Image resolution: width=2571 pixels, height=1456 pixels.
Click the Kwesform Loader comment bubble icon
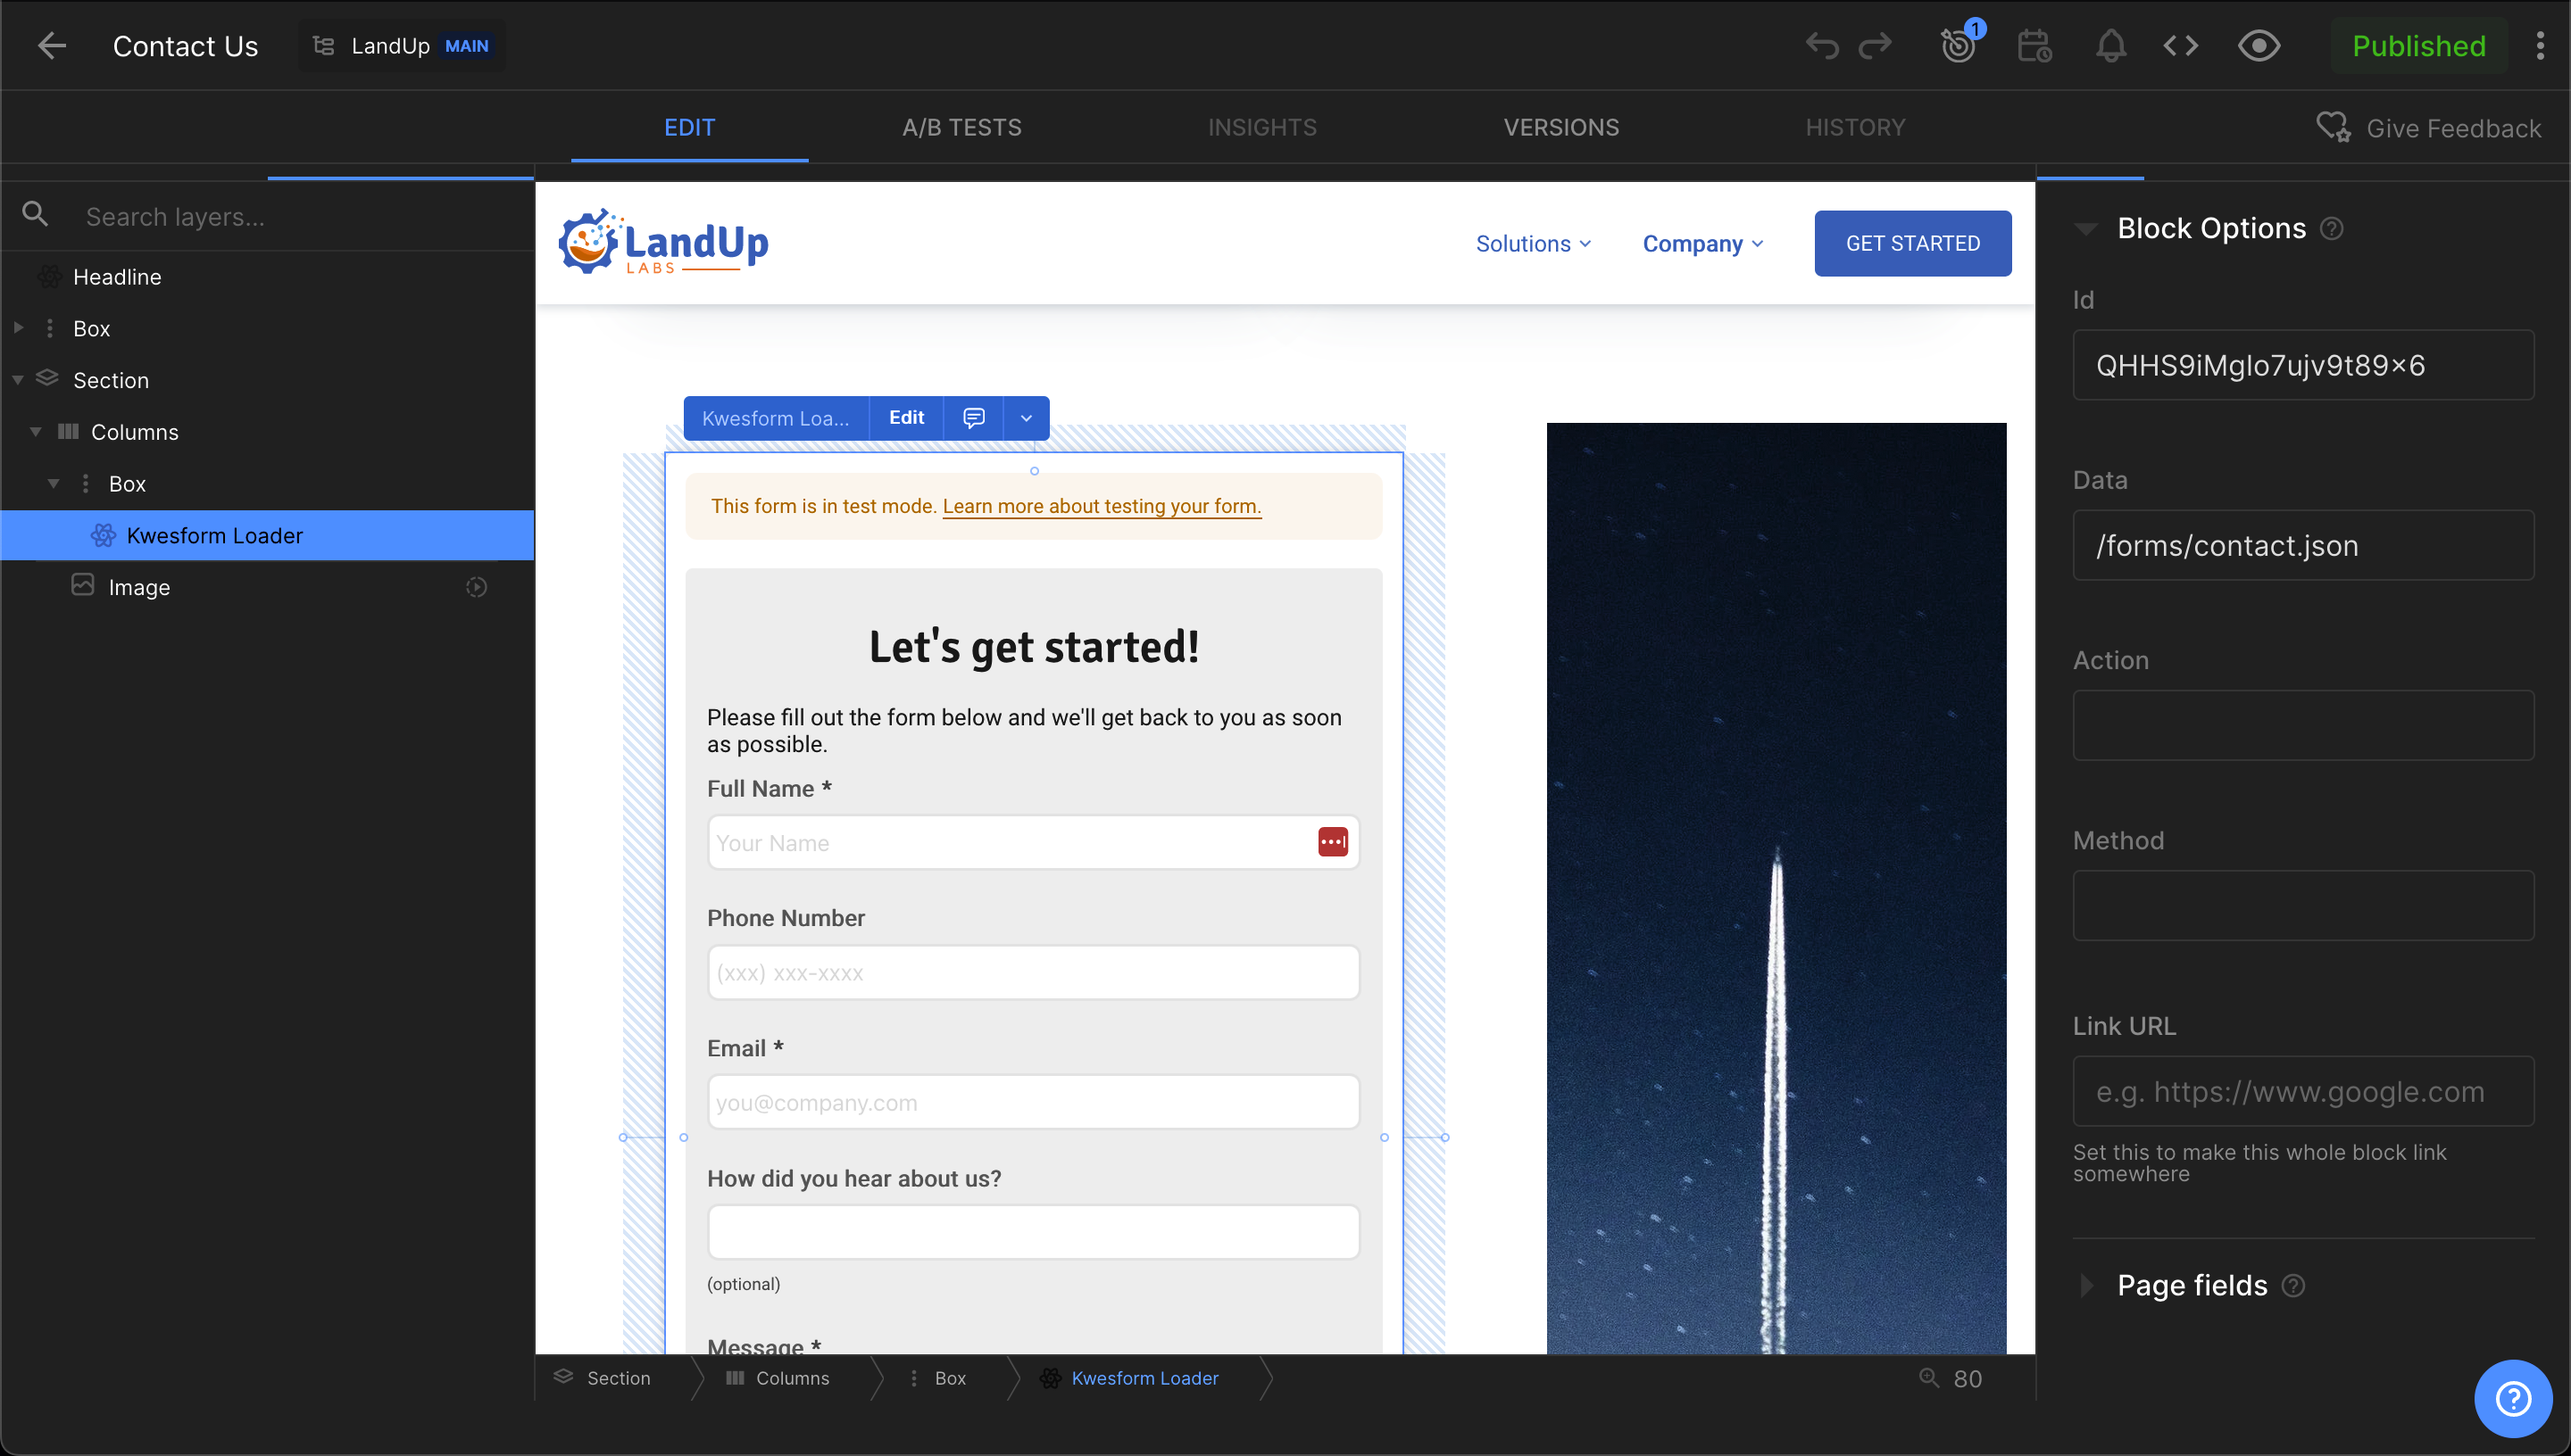point(971,417)
